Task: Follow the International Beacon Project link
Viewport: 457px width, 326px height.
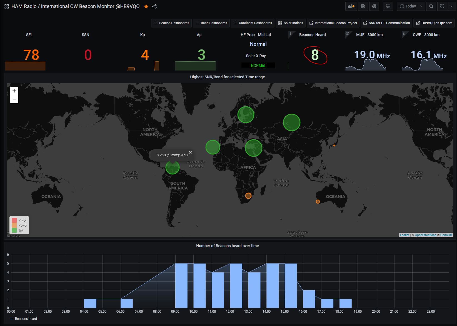Action: [333, 23]
